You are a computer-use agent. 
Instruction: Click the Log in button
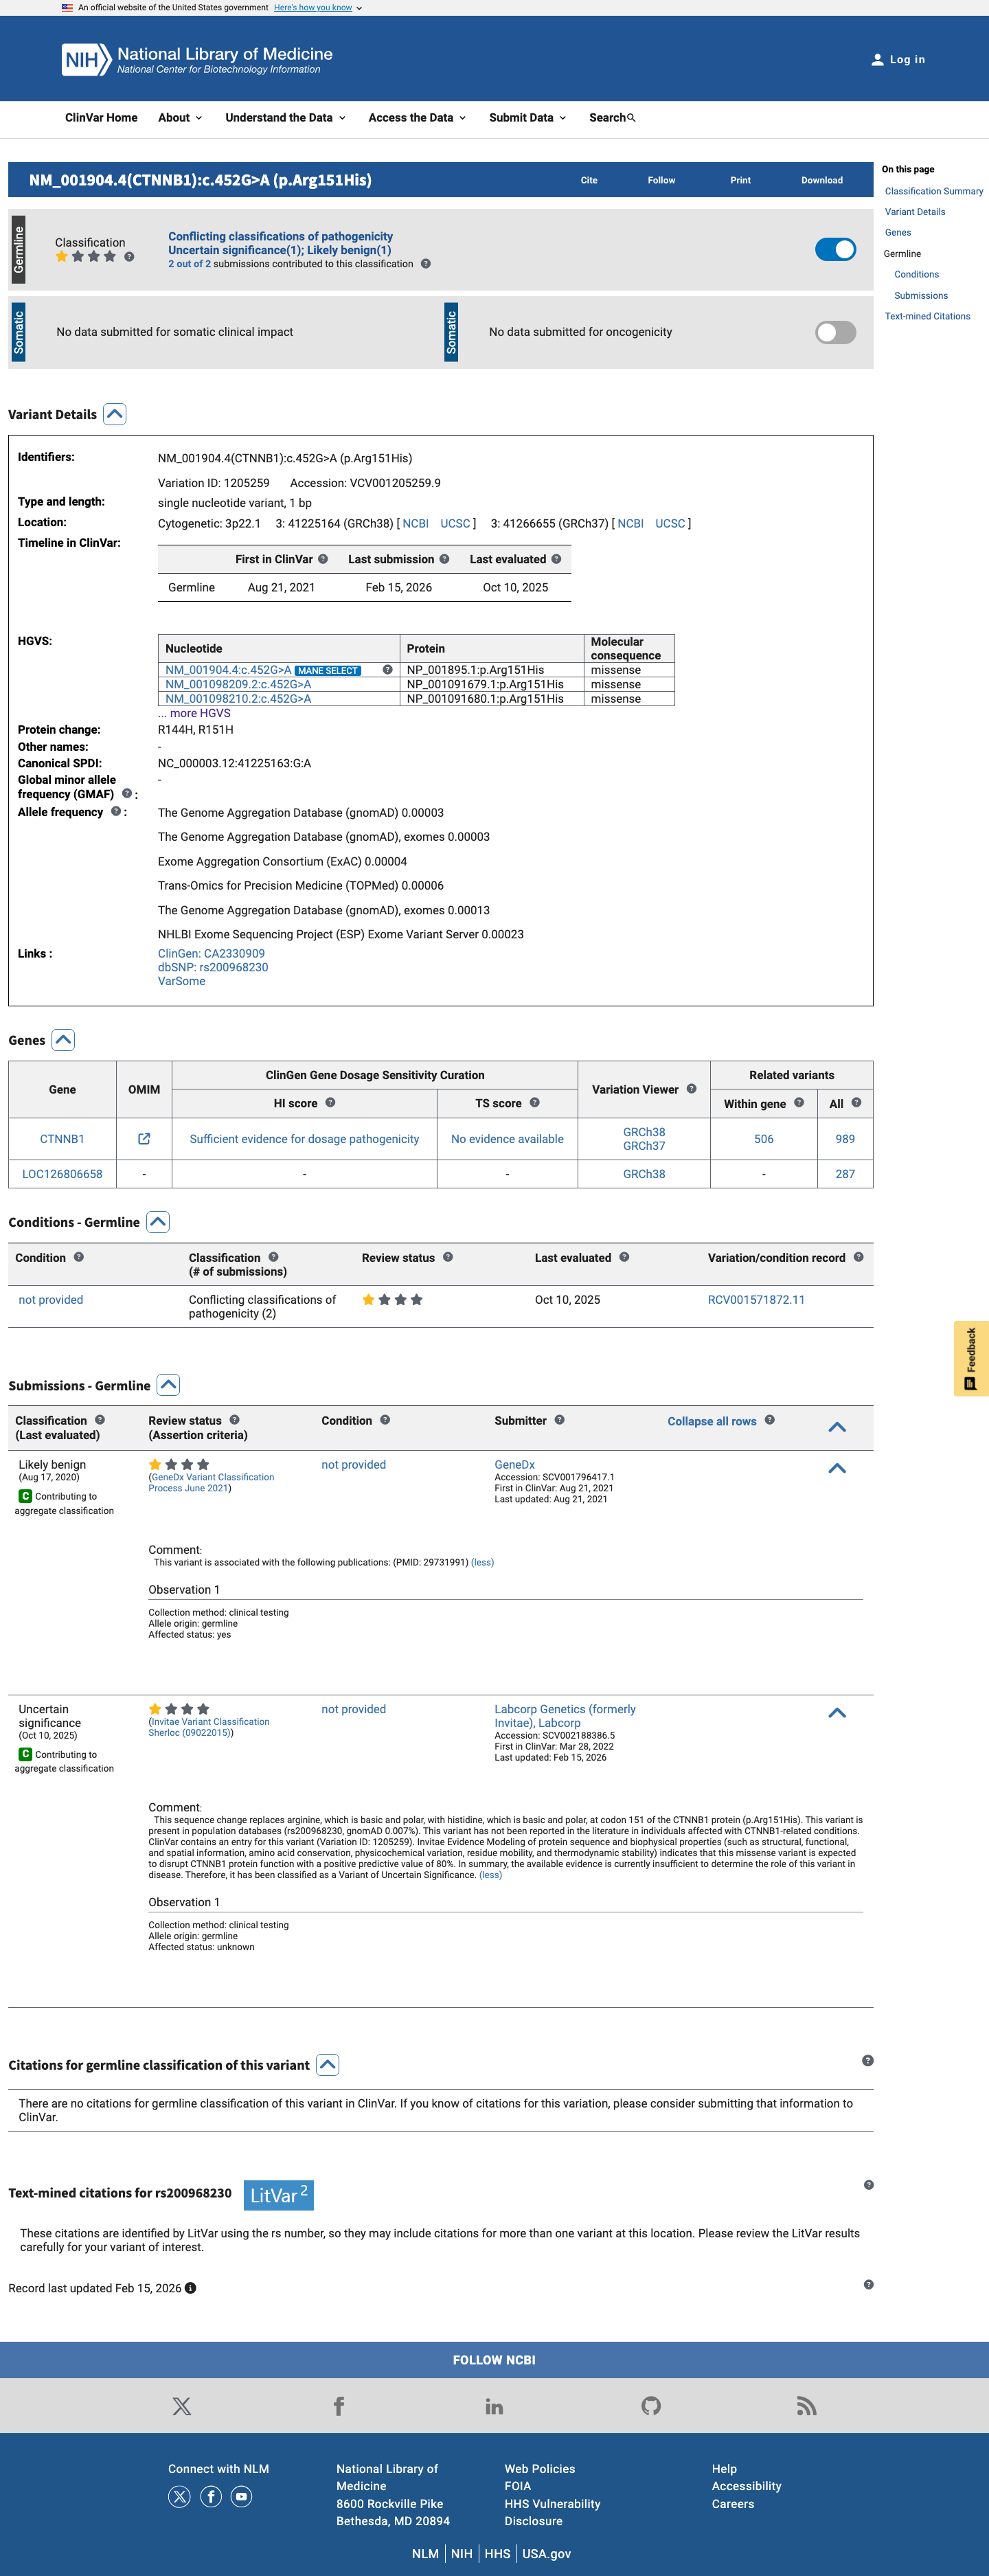click(898, 60)
